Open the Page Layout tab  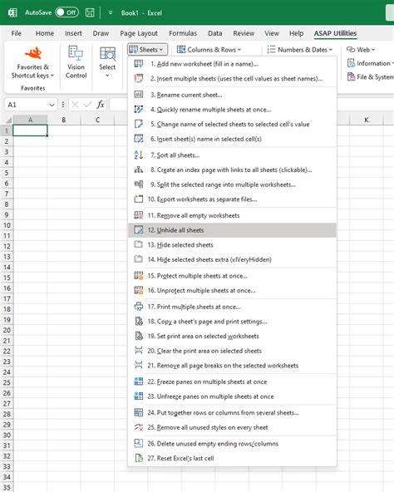coord(139,33)
